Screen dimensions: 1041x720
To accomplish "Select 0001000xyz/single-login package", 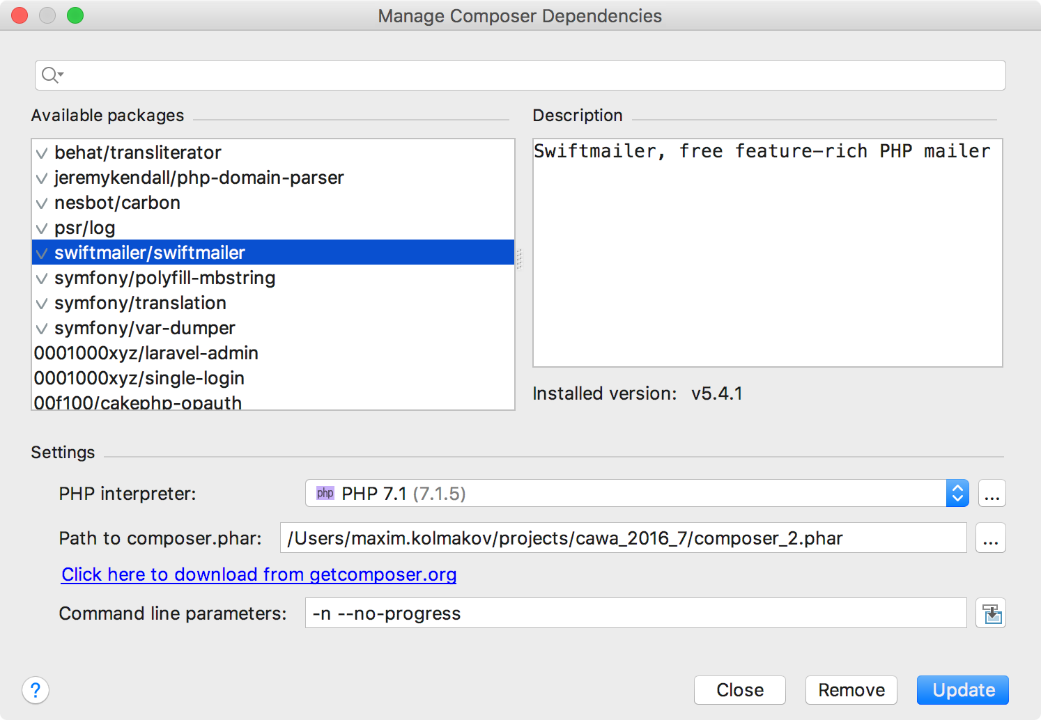I will coord(273,378).
